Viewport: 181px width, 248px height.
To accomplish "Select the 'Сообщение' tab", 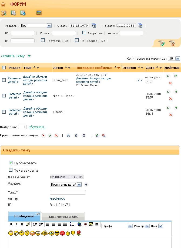I will click(24, 216).
